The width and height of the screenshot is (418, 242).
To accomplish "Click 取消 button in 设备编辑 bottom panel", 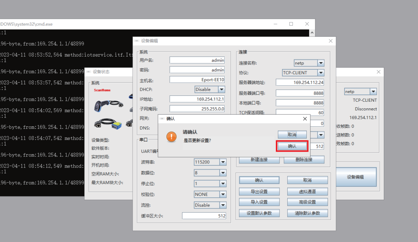I will [307, 180].
